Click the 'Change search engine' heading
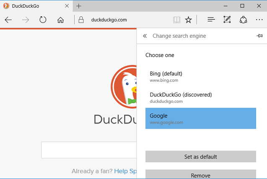The image size is (267, 179). (179, 36)
